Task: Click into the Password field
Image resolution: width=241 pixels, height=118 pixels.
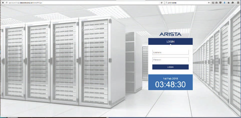Action: (170, 60)
